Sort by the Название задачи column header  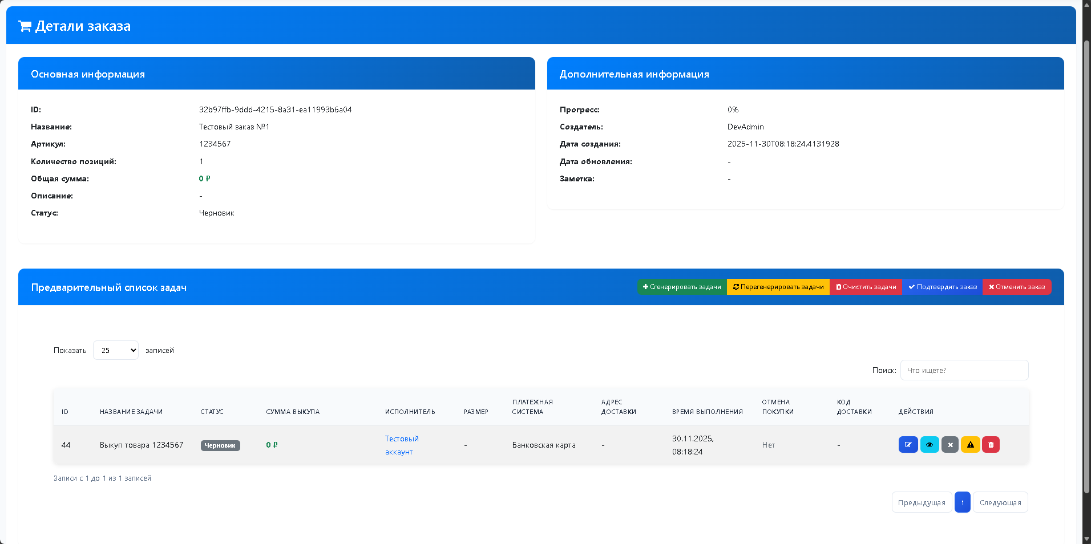pyautogui.click(x=131, y=412)
